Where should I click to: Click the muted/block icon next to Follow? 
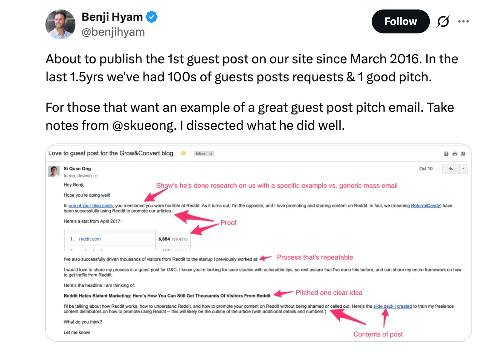coord(443,21)
